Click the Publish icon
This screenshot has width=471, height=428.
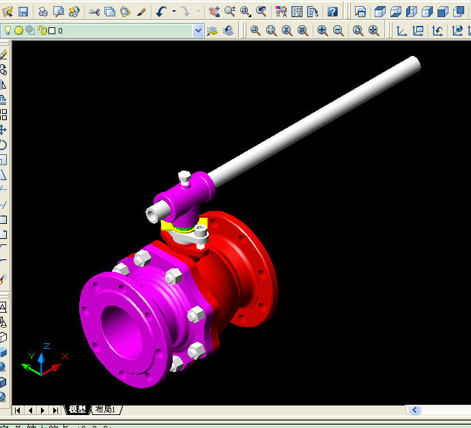tap(74, 12)
